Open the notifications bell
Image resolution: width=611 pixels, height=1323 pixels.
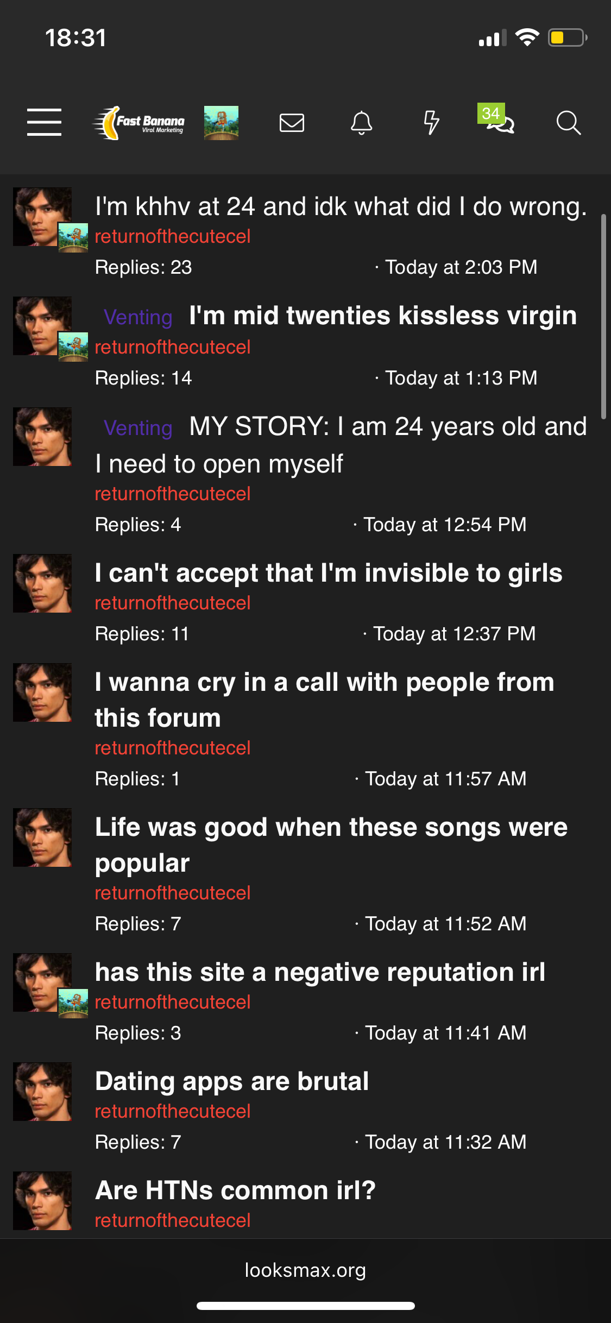pyautogui.click(x=361, y=123)
